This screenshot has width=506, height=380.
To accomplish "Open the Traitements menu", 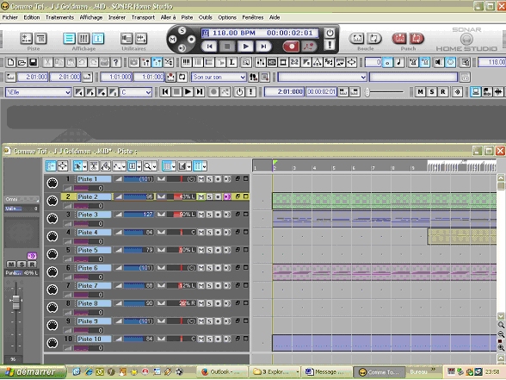I will tap(59, 17).
